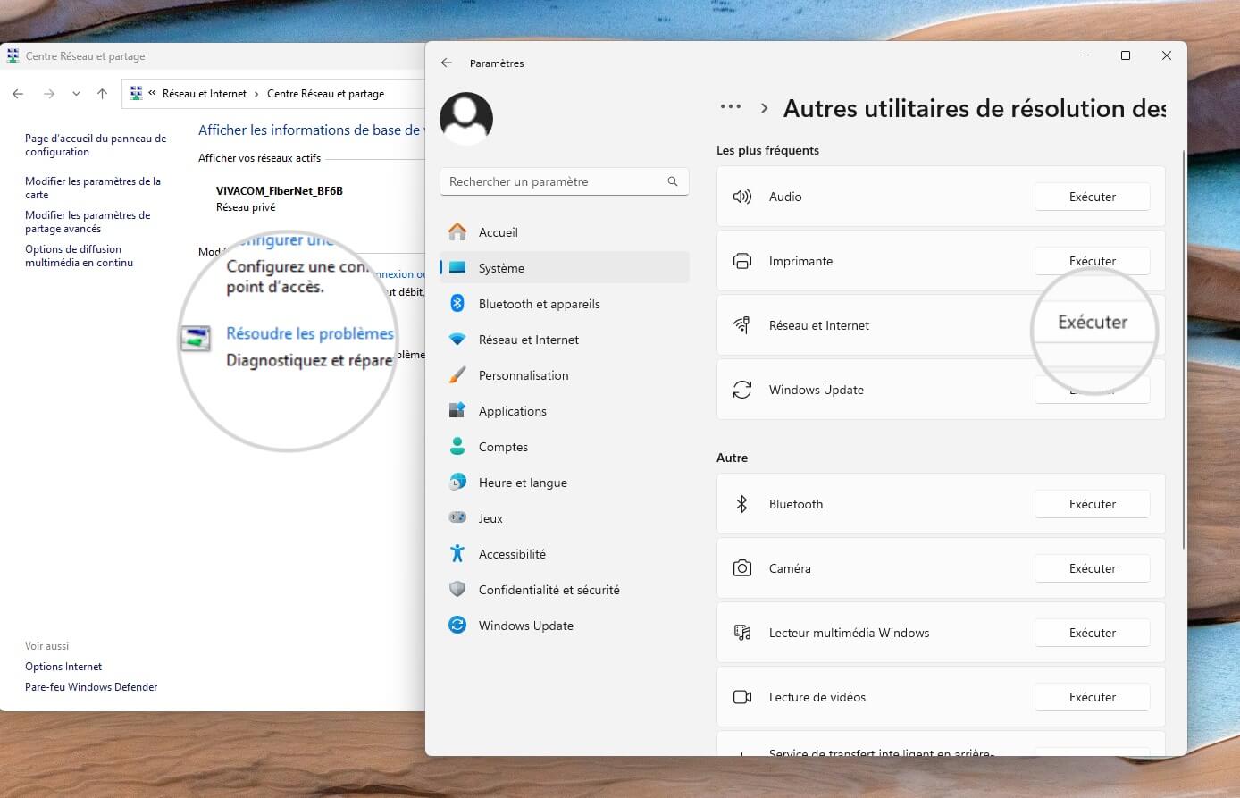Open Personnalisation settings

(565, 375)
